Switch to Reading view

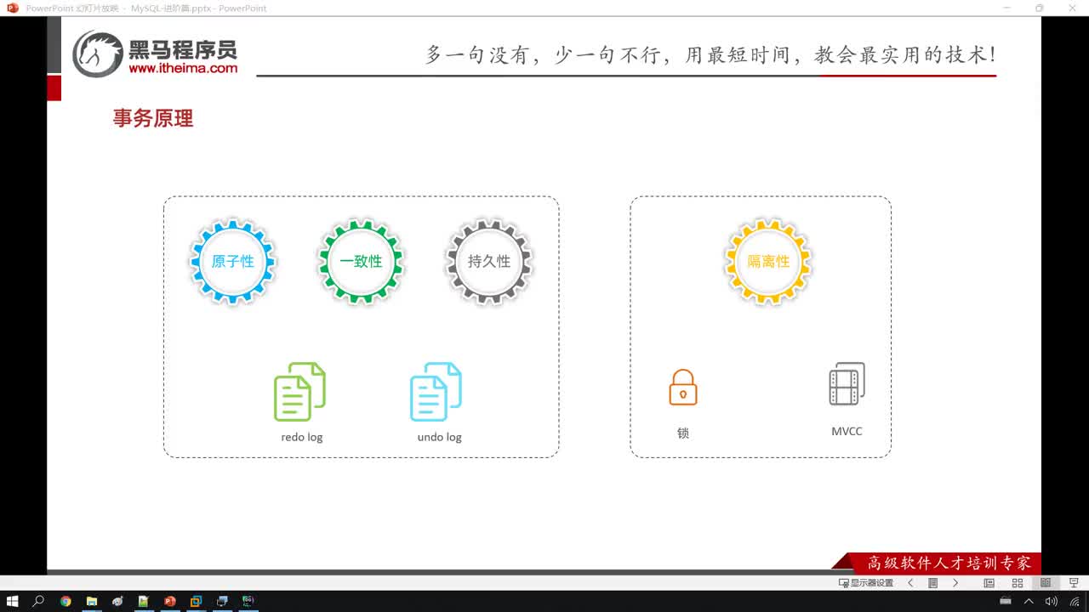click(x=1046, y=583)
